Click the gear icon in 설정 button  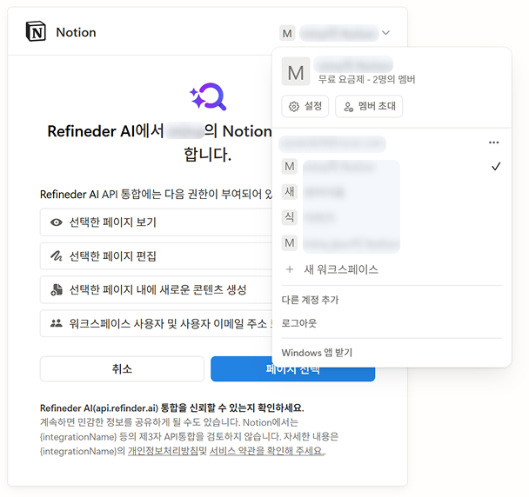tap(294, 107)
